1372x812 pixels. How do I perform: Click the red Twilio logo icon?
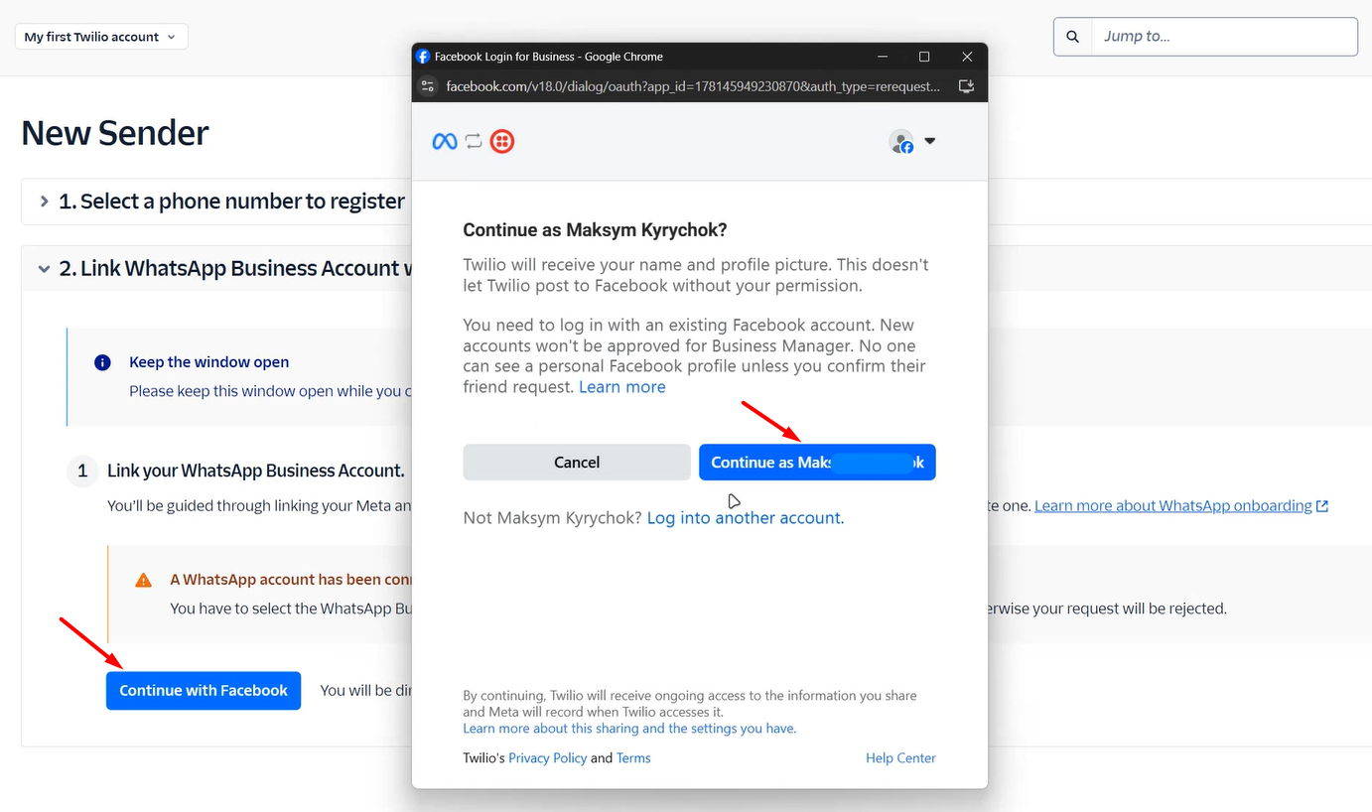(x=502, y=142)
